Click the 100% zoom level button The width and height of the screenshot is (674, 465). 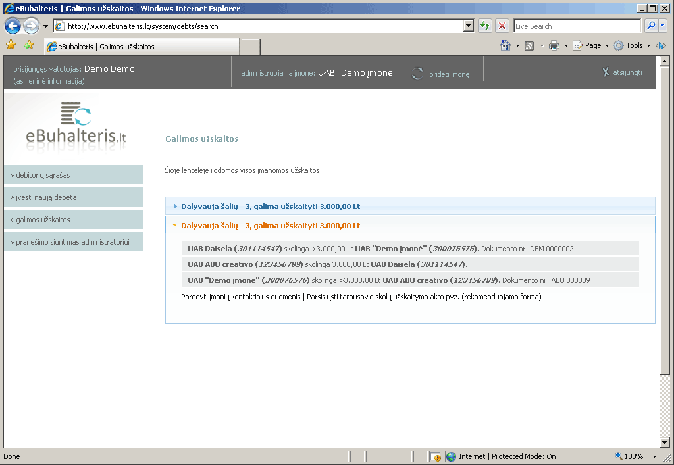click(x=630, y=456)
